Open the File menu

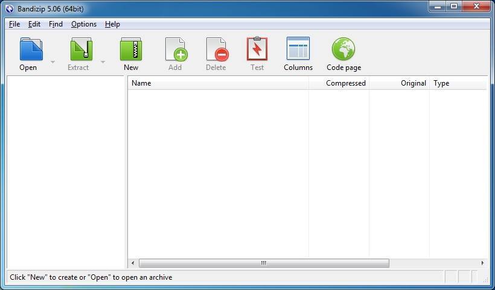tap(14, 24)
